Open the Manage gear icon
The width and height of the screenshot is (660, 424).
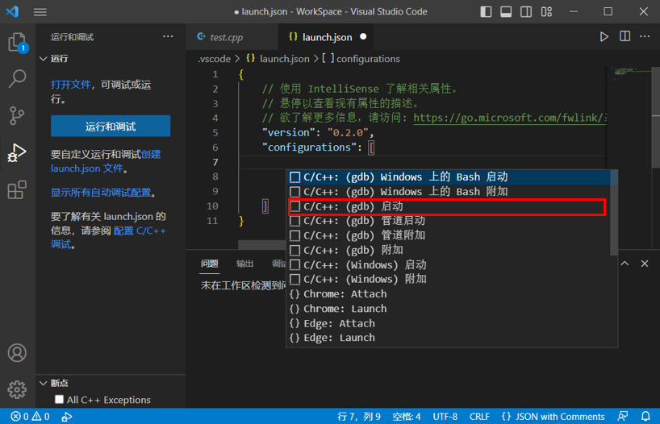pyautogui.click(x=17, y=389)
